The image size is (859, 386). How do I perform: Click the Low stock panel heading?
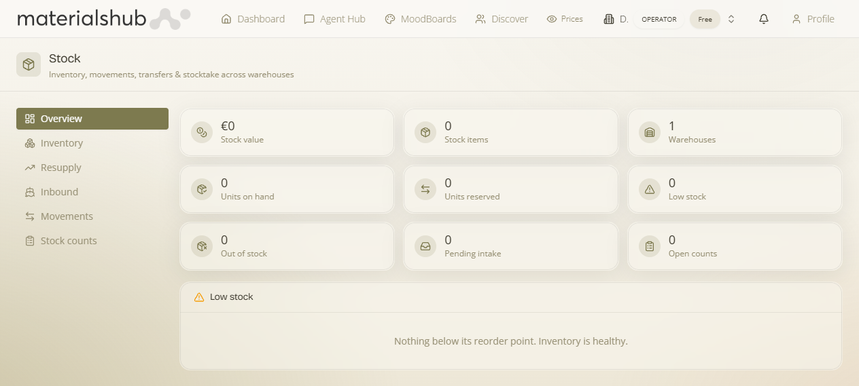click(232, 297)
